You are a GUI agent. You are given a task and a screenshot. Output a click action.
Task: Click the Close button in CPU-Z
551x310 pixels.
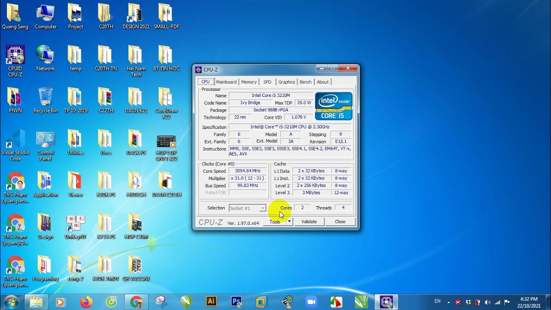tap(340, 221)
